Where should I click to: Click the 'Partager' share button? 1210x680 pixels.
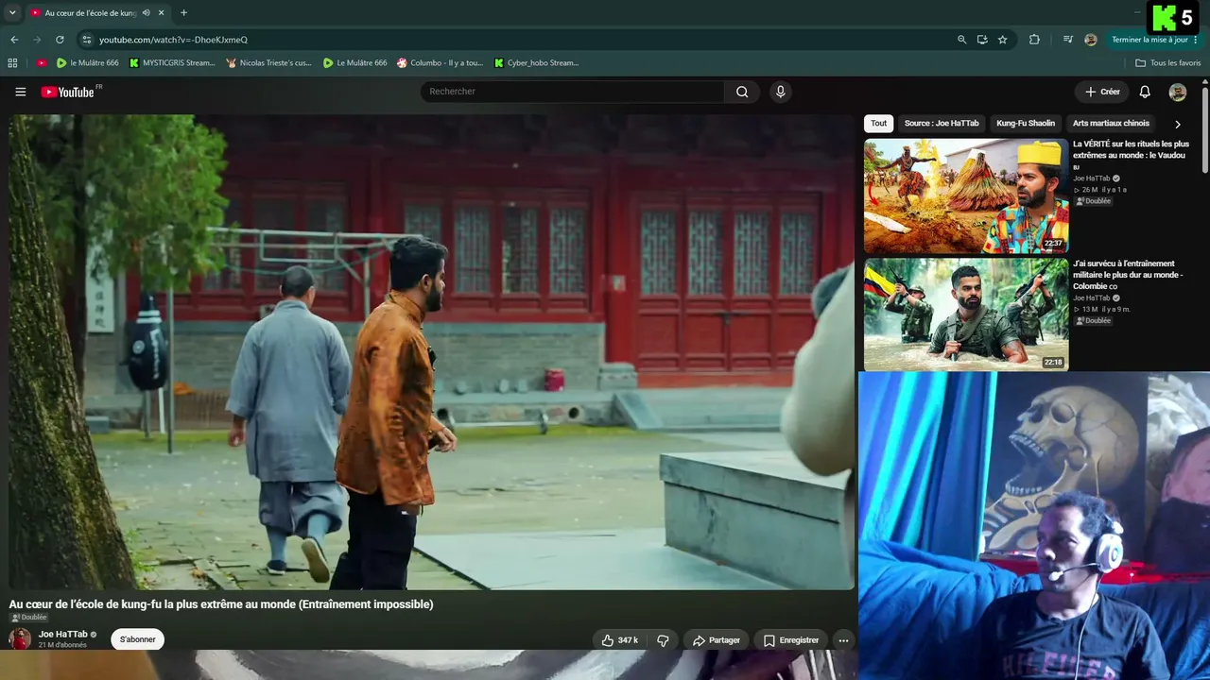tap(716, 640)
